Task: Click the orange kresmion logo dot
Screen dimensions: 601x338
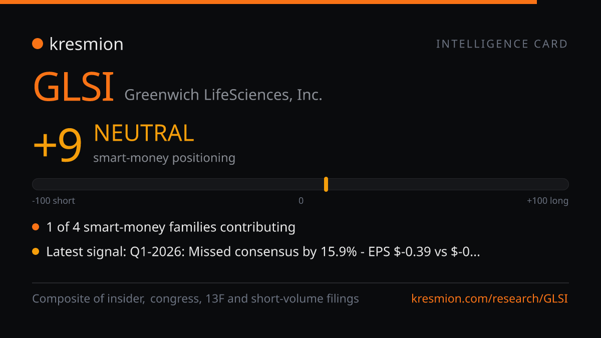Action: [38, 44]
